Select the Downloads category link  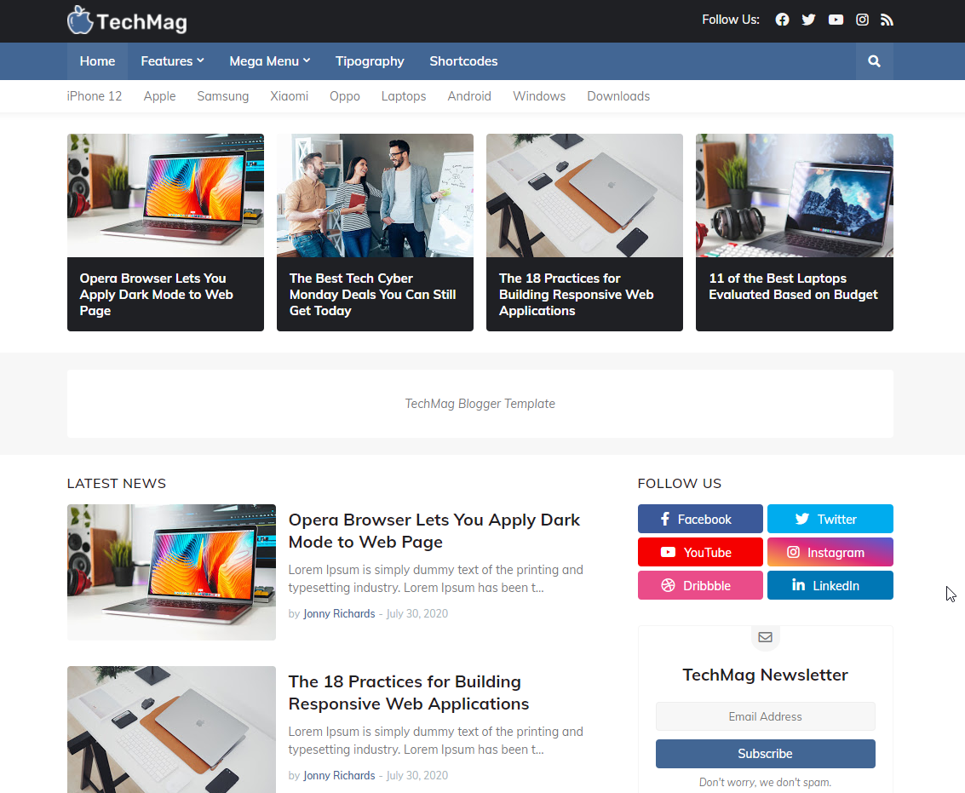click(x=618, y=96)
